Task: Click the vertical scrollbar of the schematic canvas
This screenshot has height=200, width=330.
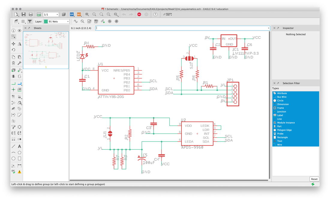Action: pos(269,105)
